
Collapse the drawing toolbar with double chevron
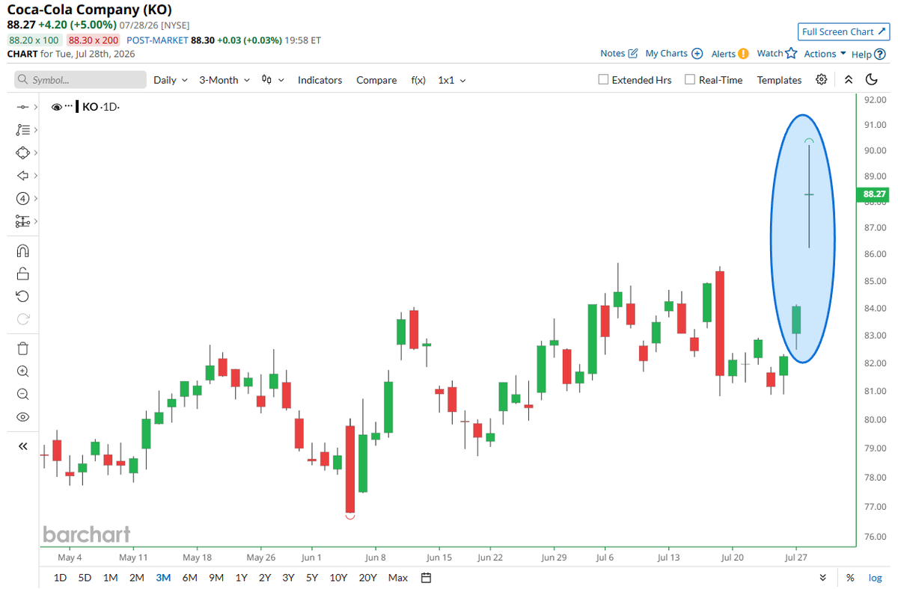(22, 446)
